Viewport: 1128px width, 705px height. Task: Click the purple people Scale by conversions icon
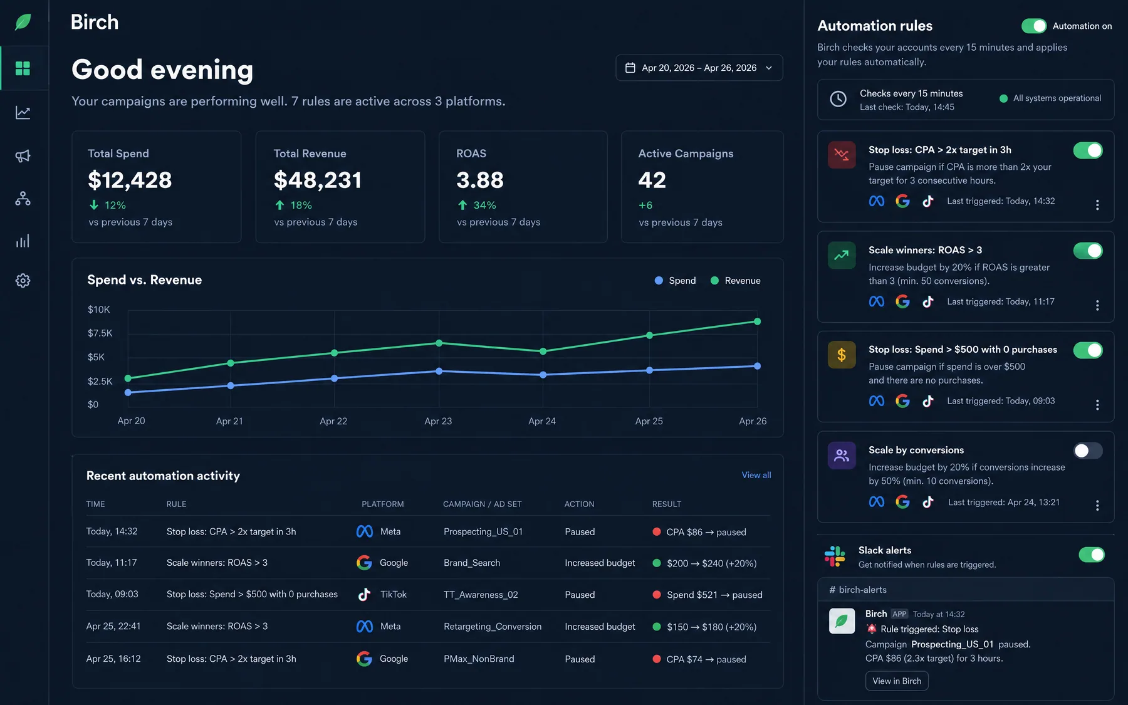[x=842, y=456]
